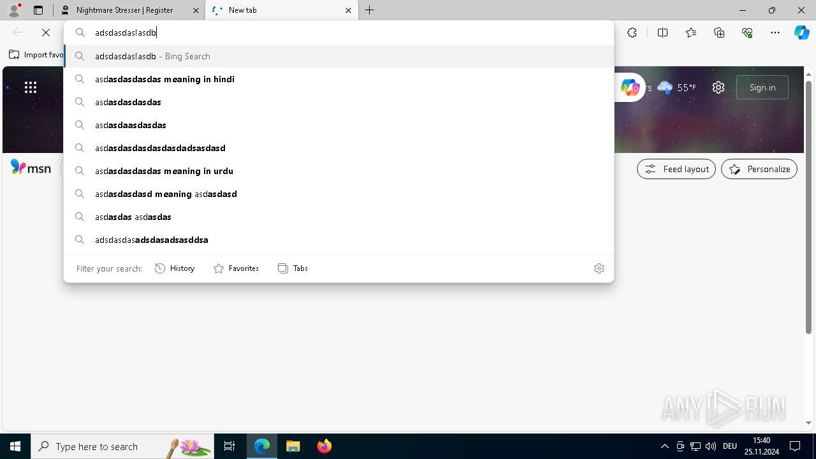
Task: Launch Firefox from taskbar
Action: pyautogui.click(x=324, y=446)
